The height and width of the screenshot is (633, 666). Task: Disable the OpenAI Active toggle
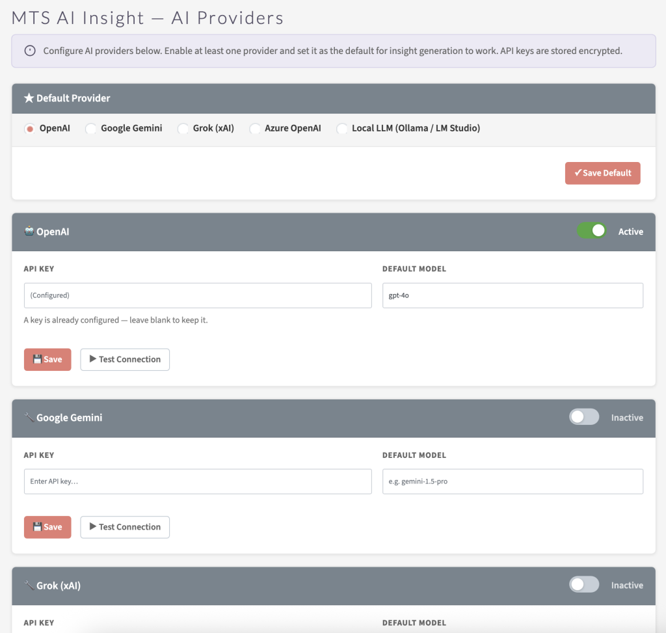pos(592,231)
